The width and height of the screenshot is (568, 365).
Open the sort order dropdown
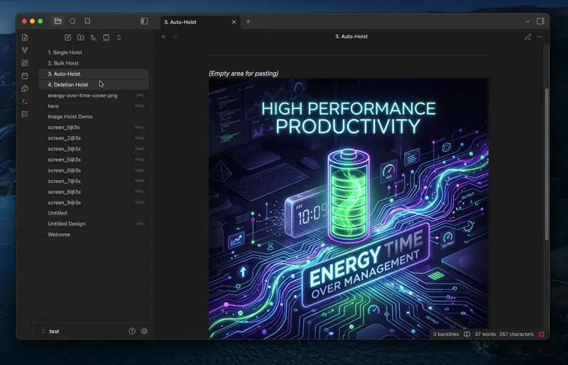click(x=94, y=38)
